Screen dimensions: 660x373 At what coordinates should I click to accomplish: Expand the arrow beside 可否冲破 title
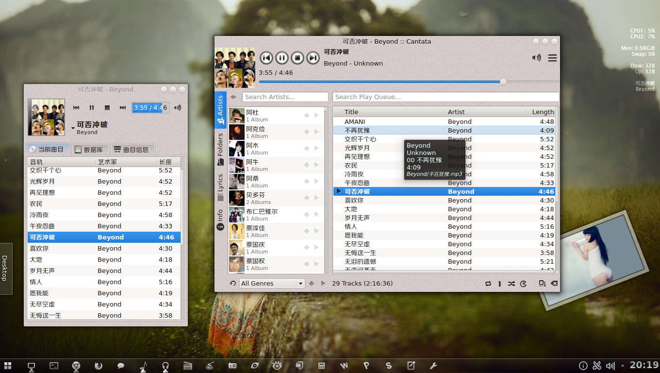tap(73, 128)
